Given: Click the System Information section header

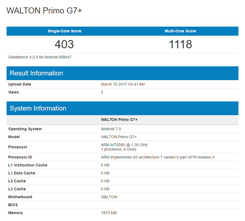Looking at the screenshot, I should click(x=38, y=108).
